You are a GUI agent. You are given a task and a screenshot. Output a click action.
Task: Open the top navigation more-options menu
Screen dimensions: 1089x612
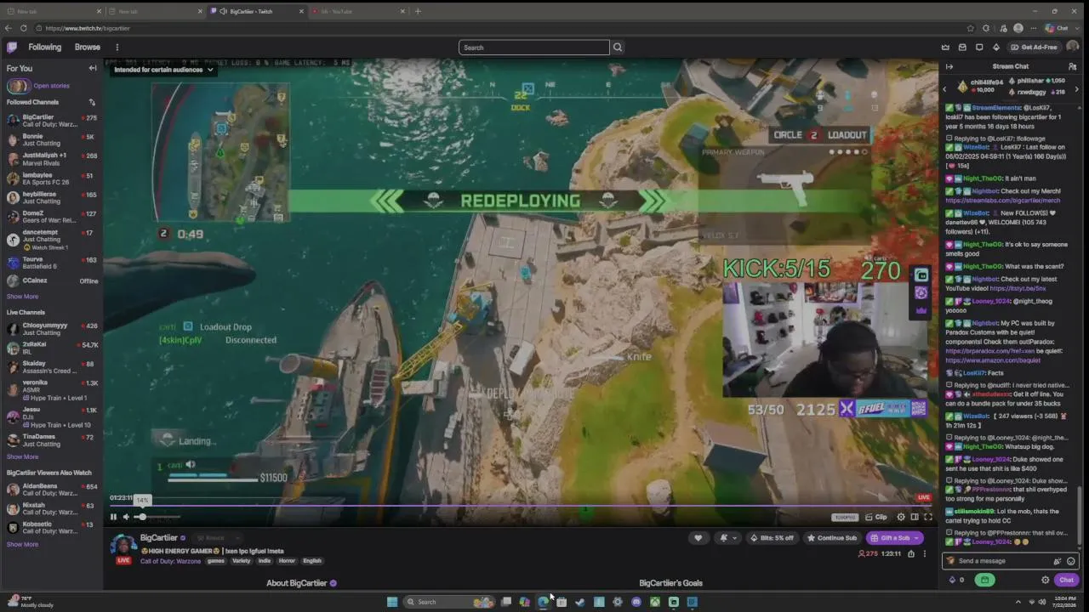[117, 48]
